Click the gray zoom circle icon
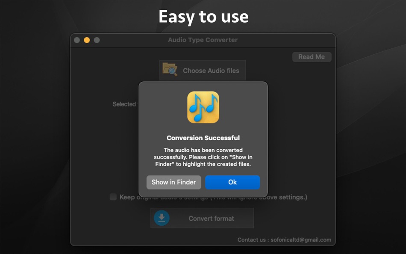 [x=97, y=40]
